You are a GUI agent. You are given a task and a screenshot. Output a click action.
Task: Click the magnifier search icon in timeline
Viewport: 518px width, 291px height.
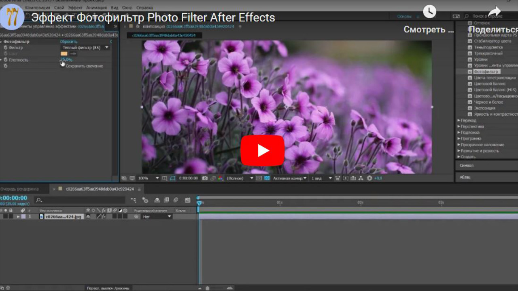[x=38, y=200]
